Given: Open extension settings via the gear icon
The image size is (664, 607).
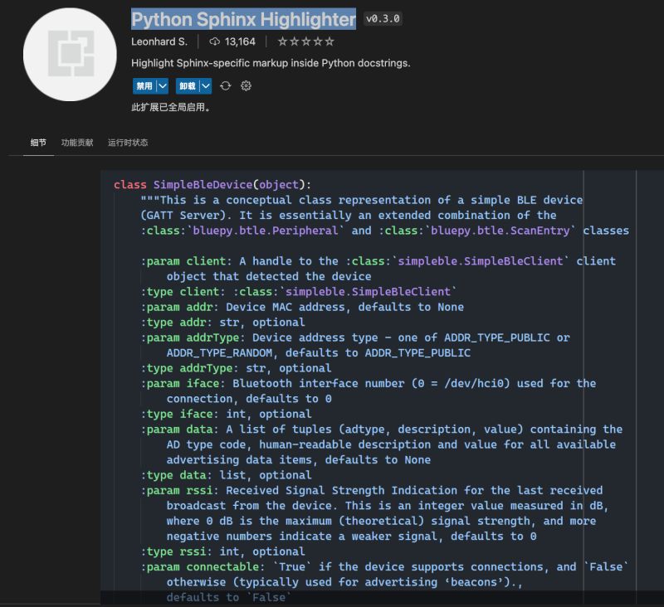Looking at the screenshot, I should pos(246,85).
